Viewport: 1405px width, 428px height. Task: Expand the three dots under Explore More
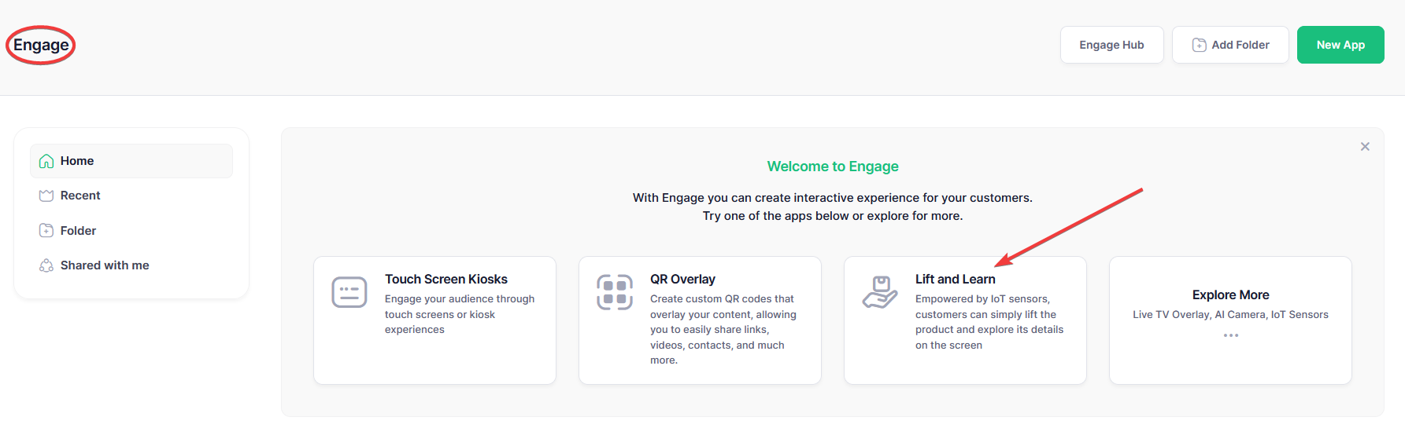[x=1230, y=335]
